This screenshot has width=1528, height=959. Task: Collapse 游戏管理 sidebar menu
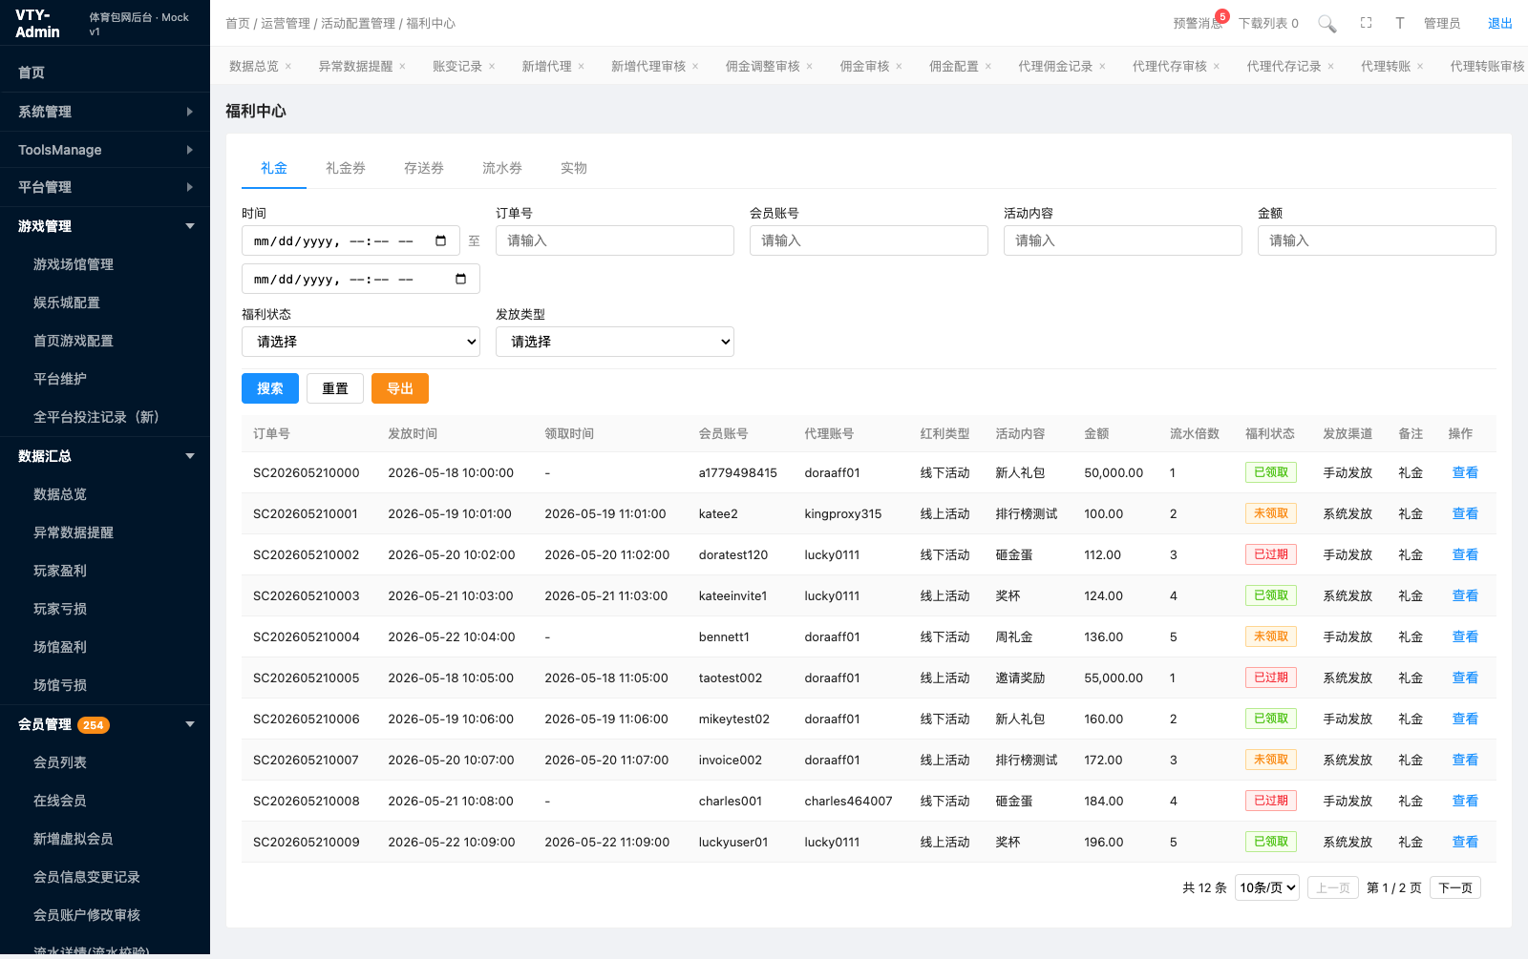(x=105, y=226)
